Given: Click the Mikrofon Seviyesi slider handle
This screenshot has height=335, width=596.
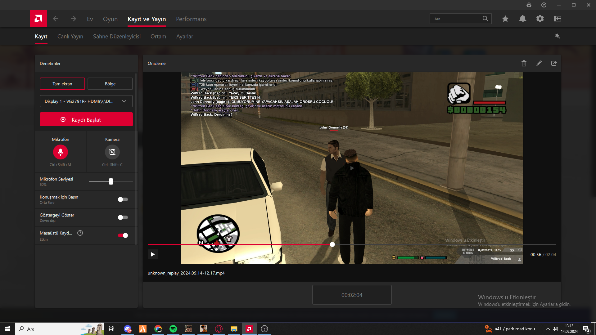Looking at the screenshot, I should point(111,181).
